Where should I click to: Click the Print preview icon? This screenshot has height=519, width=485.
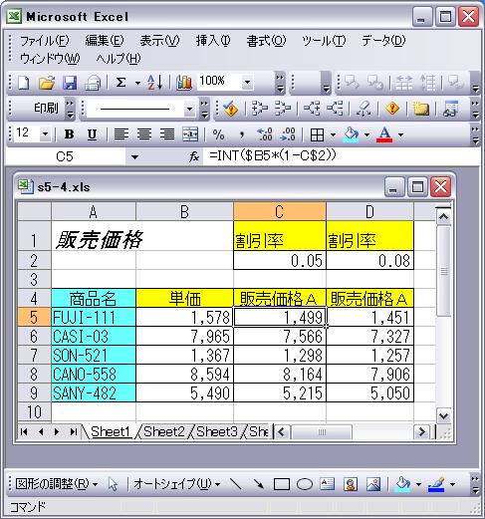tap(93, 83)
